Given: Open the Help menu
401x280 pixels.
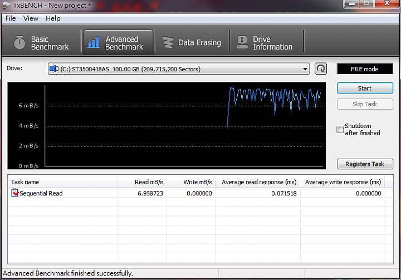Looking at the screenshot, I should coord(53,18).
